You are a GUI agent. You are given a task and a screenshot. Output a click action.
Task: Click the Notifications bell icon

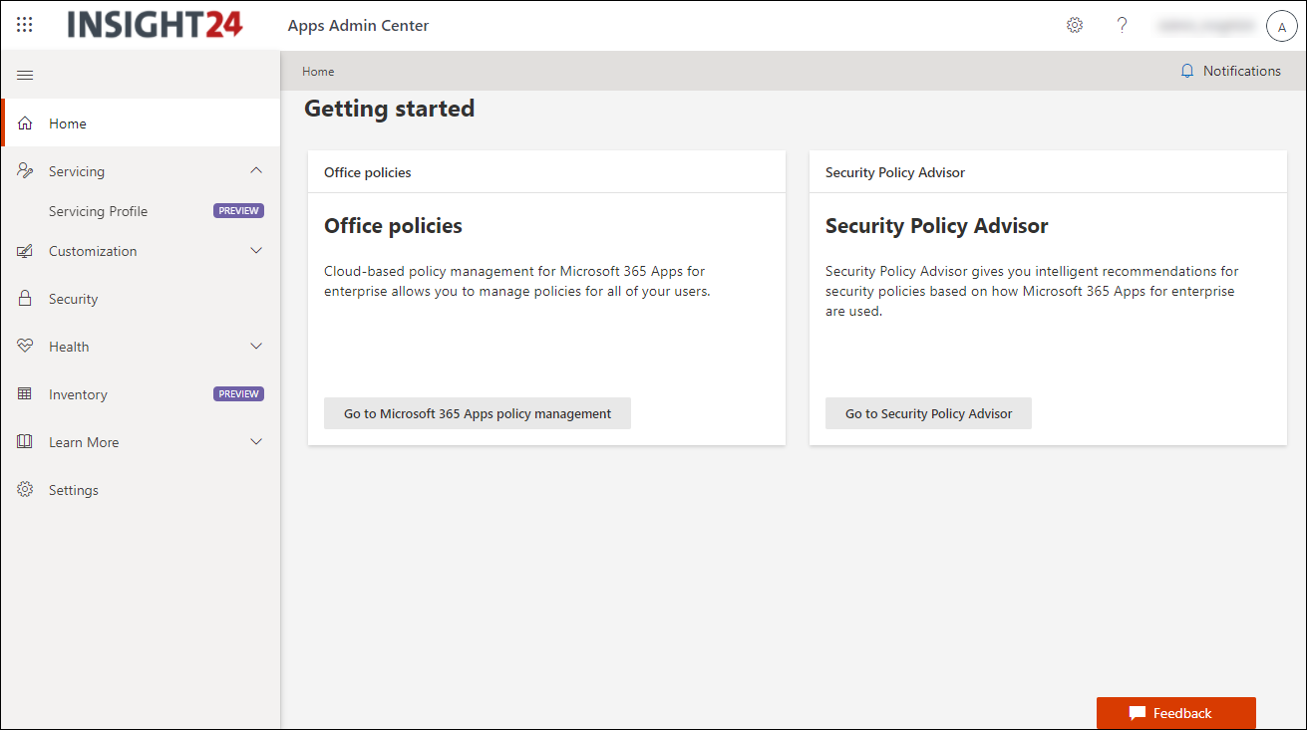1187,72
